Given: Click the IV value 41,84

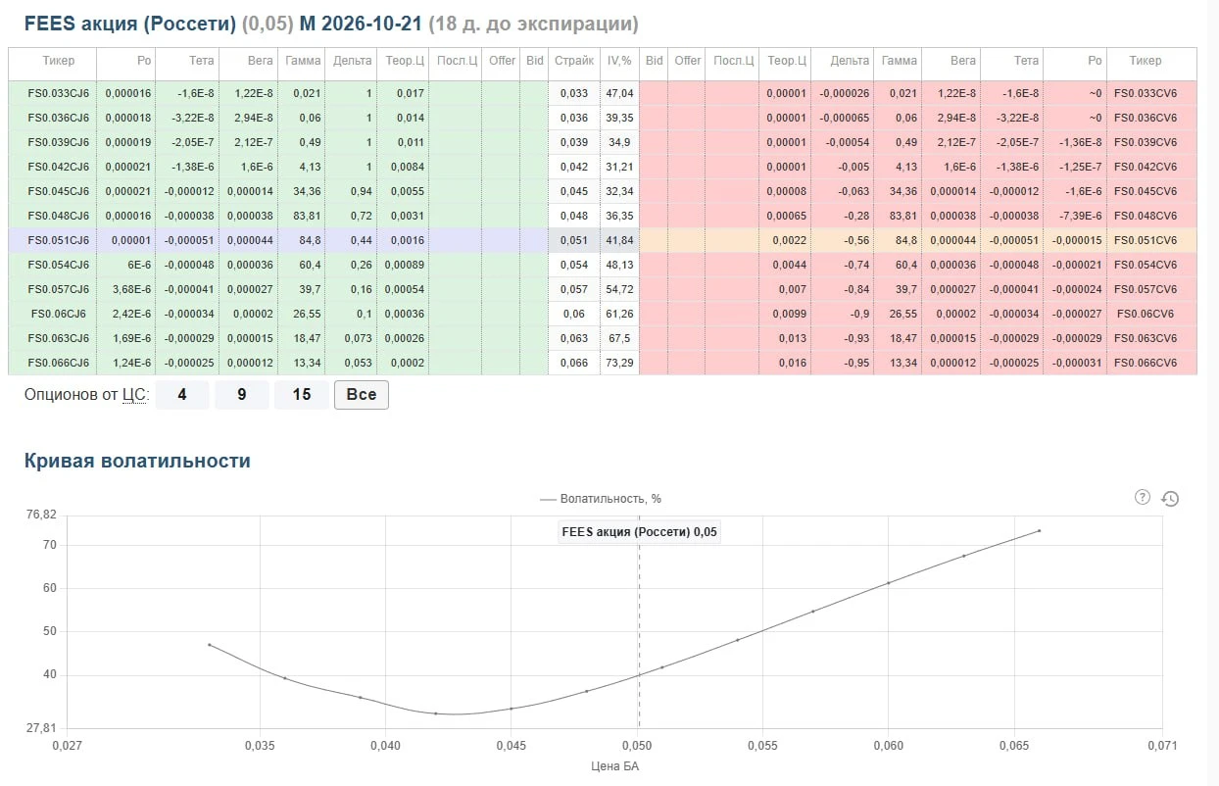Looking at the screenshot, I should coord(619,240).
